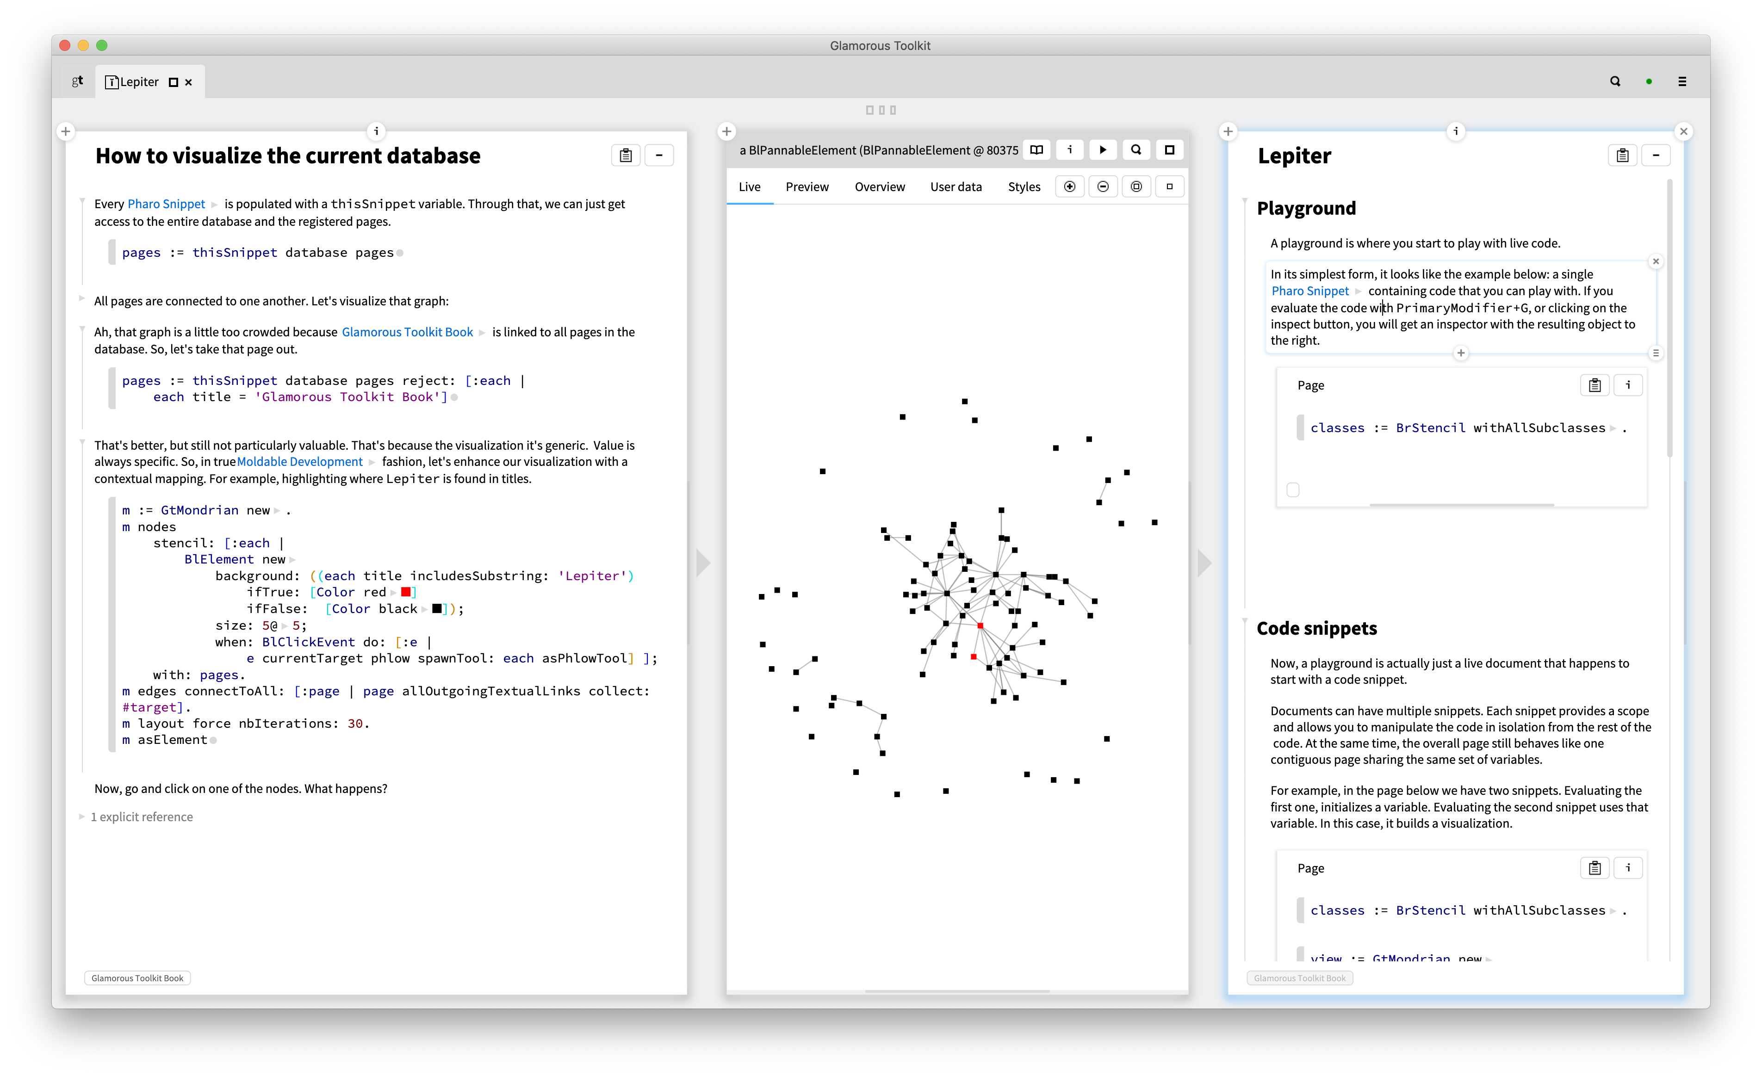The height and width of the screenshot is (1077, 1762).
Task: Click the red Color swatch in the code
Action: [405, 592]
